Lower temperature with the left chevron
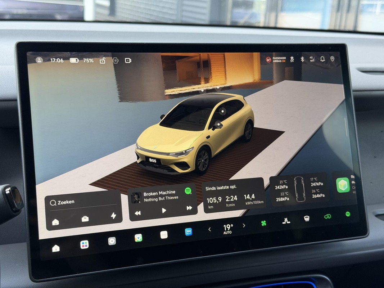Viewport: 384px width, 288px height. [209, 229]
